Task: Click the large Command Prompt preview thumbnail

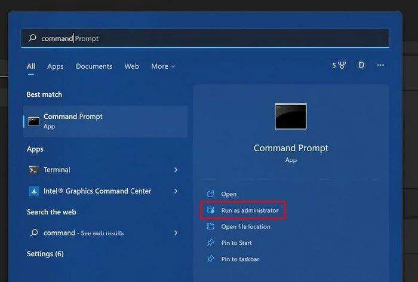Action: [x=291, y=117]
